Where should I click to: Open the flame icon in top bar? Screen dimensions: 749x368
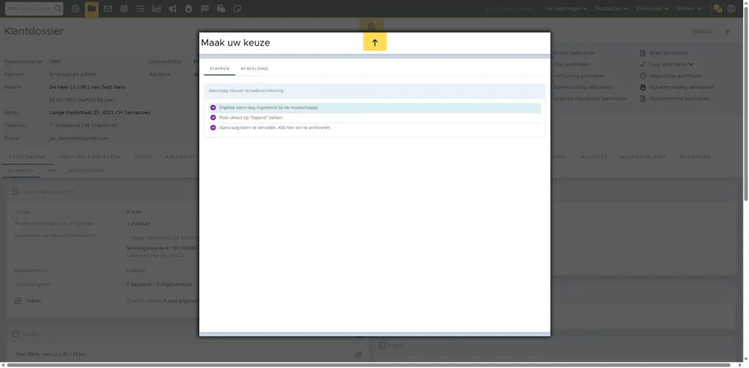[189, 9]
